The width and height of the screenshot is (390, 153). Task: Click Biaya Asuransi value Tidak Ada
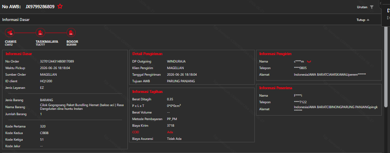point(174,139)
